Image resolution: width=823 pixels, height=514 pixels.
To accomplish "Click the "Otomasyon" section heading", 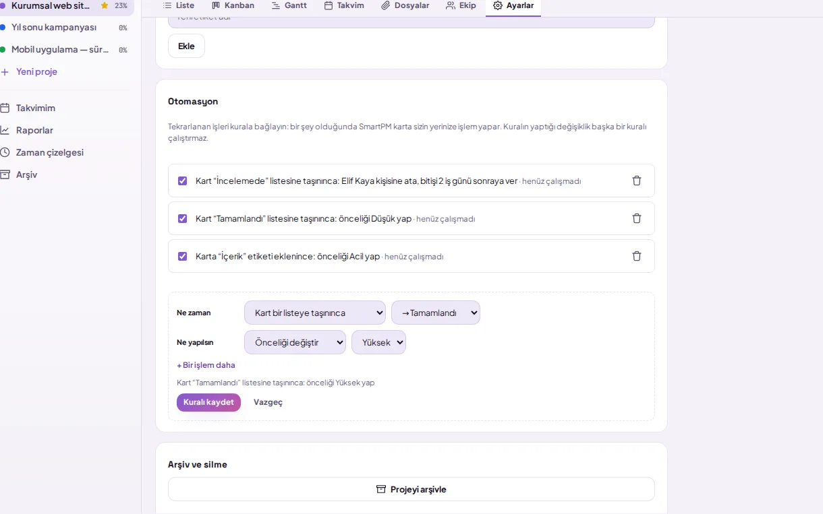I will point(193,101).
